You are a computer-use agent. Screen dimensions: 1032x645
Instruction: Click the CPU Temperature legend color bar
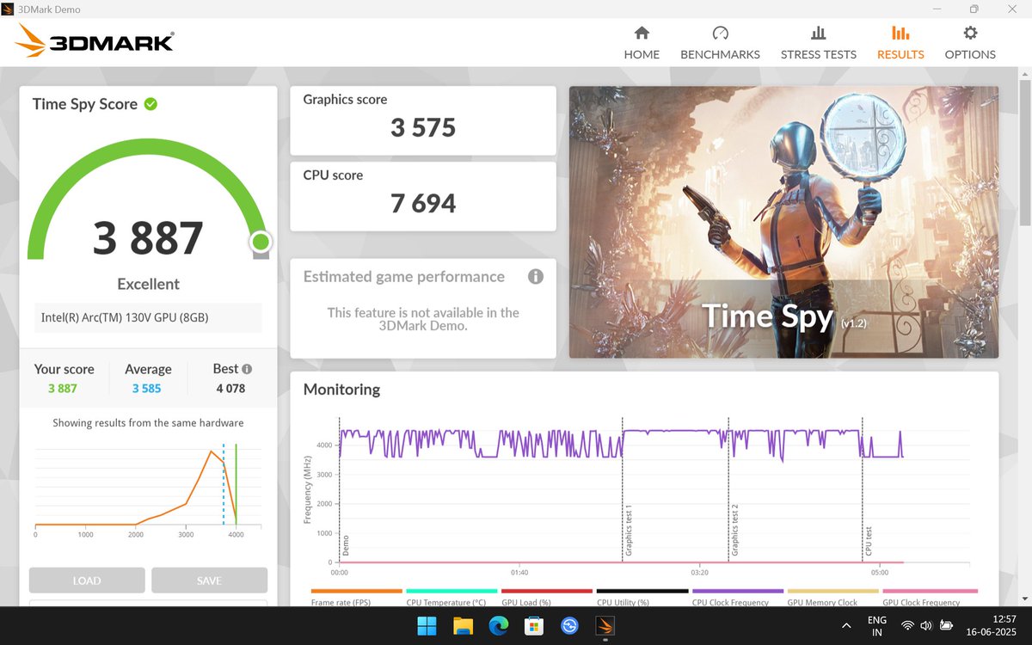point(451,592)
